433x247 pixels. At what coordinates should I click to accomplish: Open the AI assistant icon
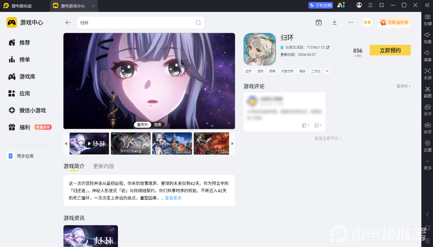tap(341, 5)
